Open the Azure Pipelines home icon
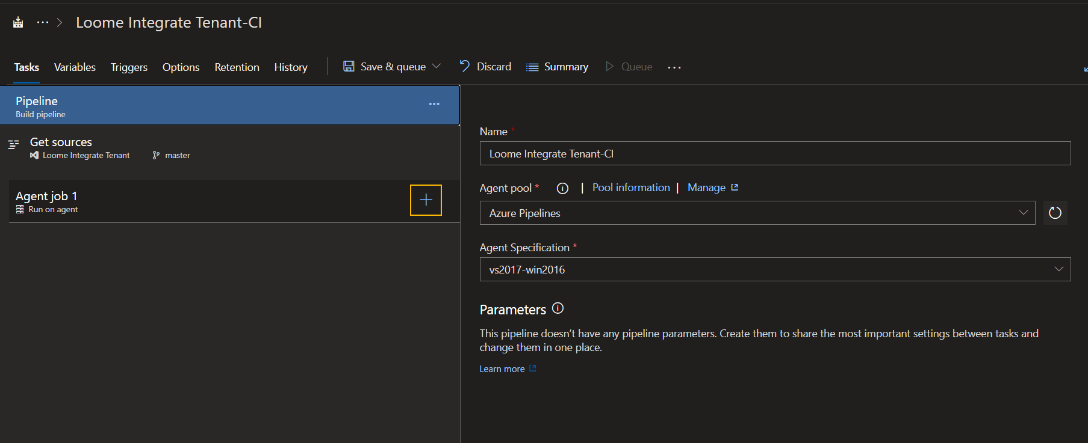1088x443 pixels. click(x=18, y=22)
